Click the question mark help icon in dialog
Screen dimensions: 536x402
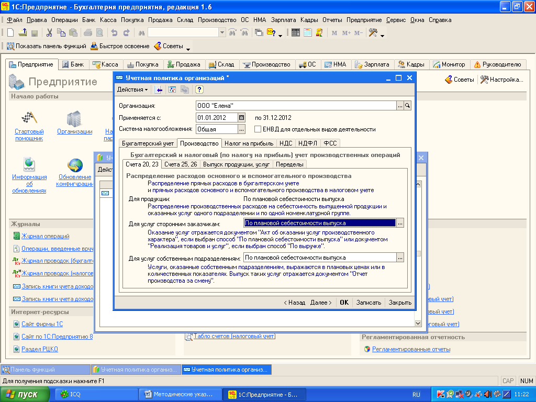coord(199,90)
